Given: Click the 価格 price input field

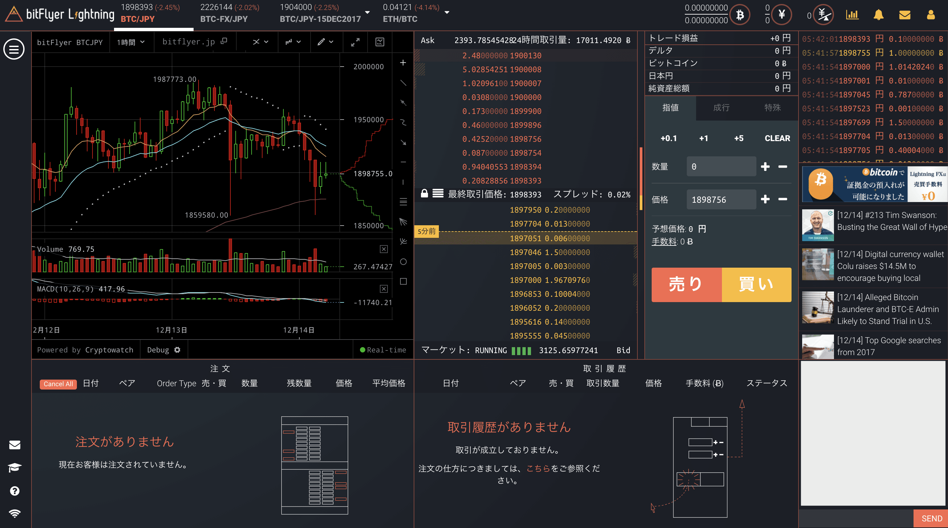Looking at the screenshot, I should pos(721,200).
